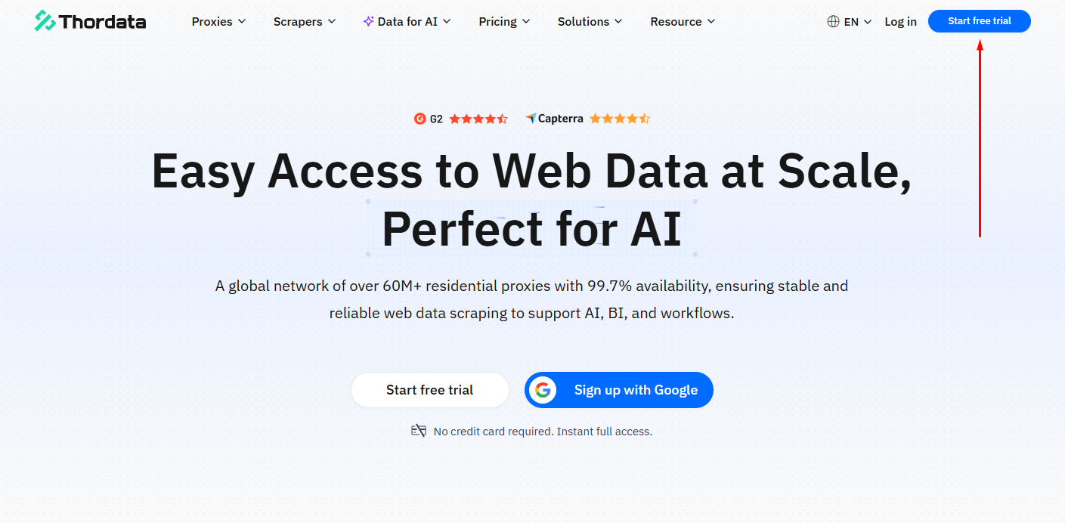
Task: Click the sparkle icon beside Data for AI
Action: pos(368,21)
